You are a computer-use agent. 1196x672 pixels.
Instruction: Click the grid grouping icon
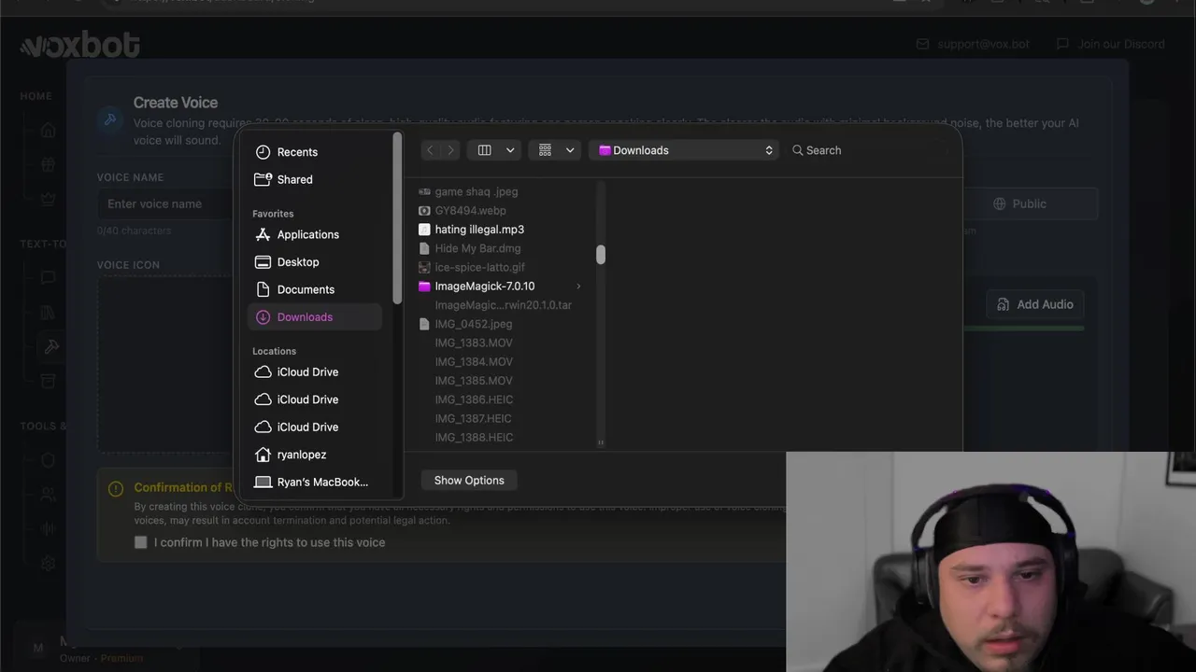click(x=546, y=150)
